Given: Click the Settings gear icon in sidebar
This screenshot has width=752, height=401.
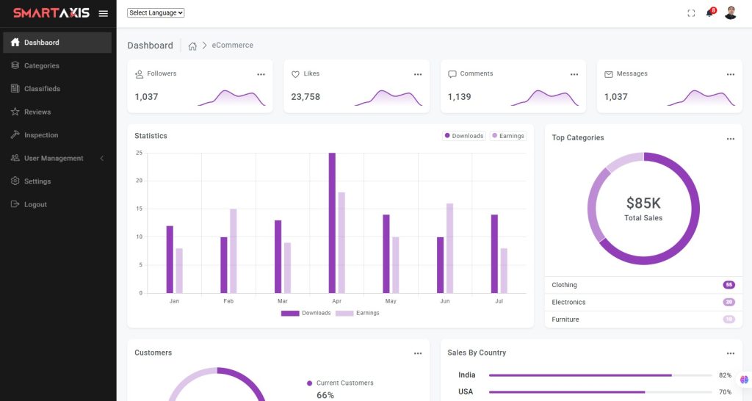Looking at the screenshot, I should 15,181.
